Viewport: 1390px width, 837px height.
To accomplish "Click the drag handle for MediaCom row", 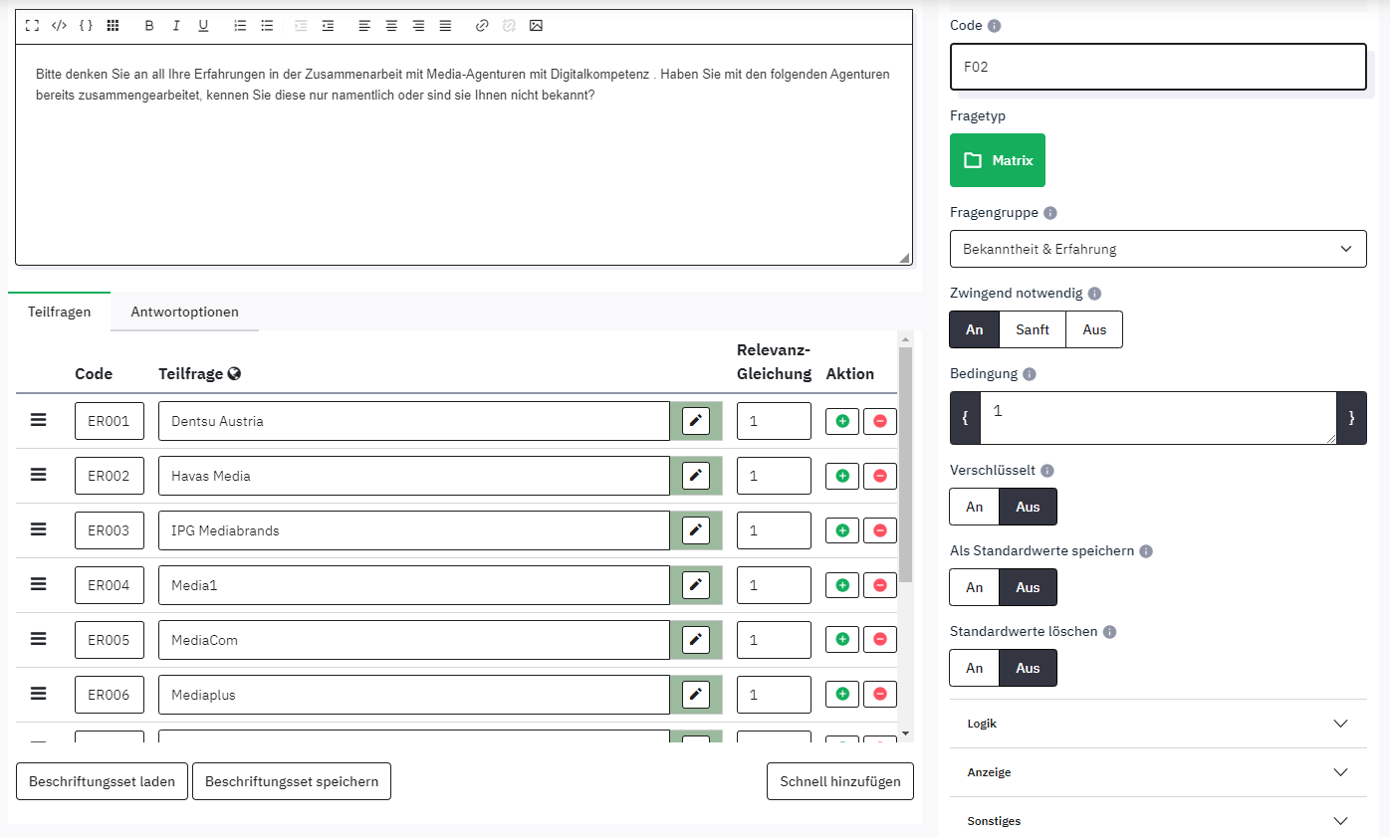I will [39, 639].
